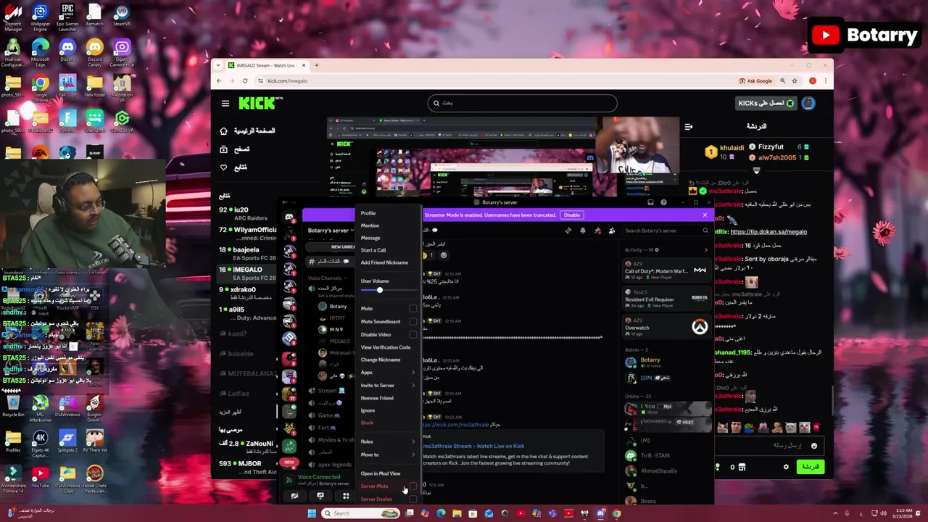Expand the Activity section arrow in Discord
This screenshot has width=928, height=522.
[x=706, y=250]
